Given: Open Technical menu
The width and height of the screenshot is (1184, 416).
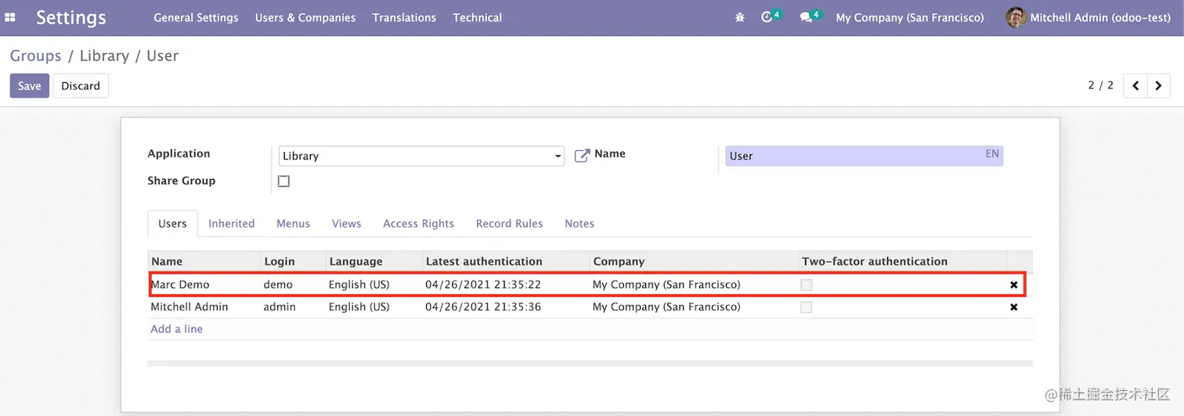Looking at the screenshot, I should click(x=478, y=17).
